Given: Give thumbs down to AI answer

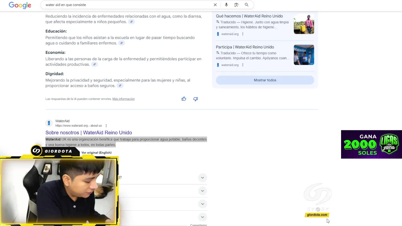Looking at the screenshot, I should pyautogui.click(x=196, y=99).
